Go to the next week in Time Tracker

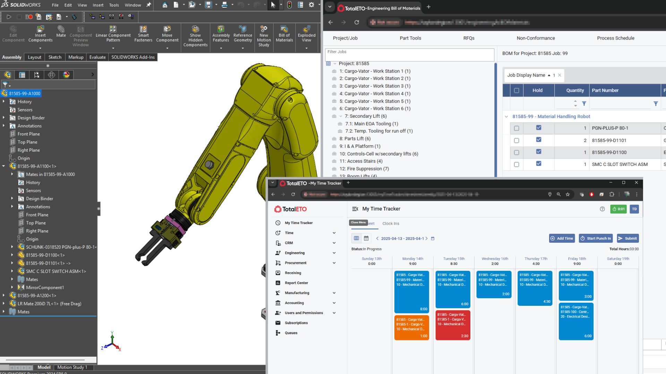tap(427, 238)
